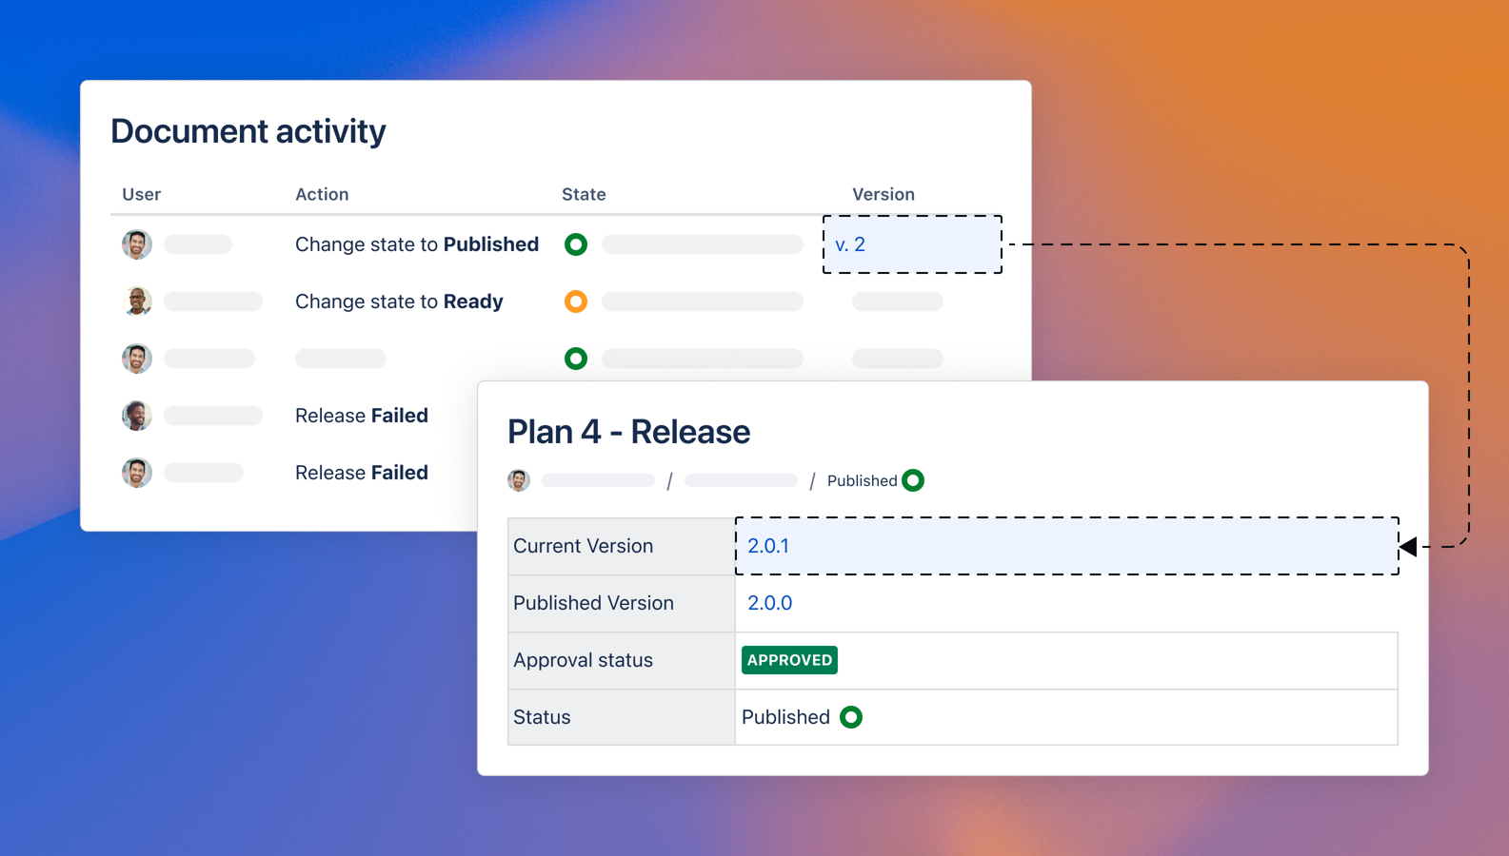Click the 'Document activity' heading
The height and width of the screenshot is (856, 1509).
point(248,131)
